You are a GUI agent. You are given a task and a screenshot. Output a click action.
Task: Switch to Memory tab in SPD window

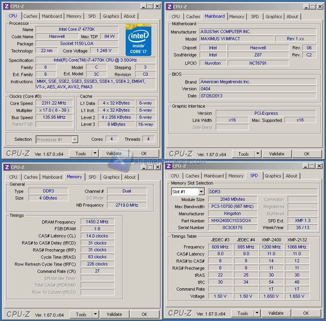pyautogui.click(x=236, y=176)
